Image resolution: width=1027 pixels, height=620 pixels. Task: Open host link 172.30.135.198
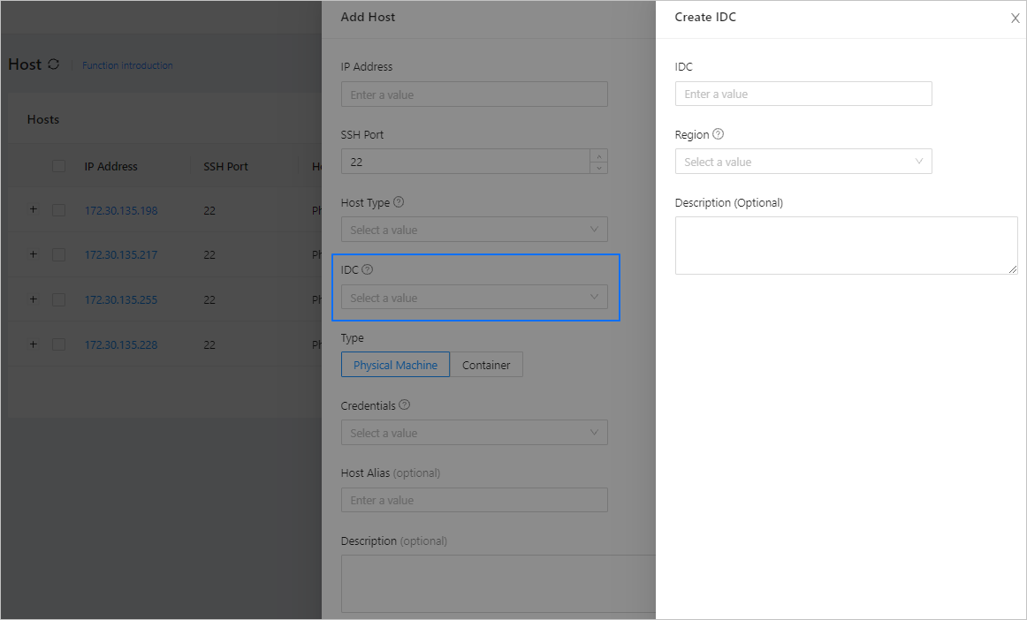tap(121, 210)
